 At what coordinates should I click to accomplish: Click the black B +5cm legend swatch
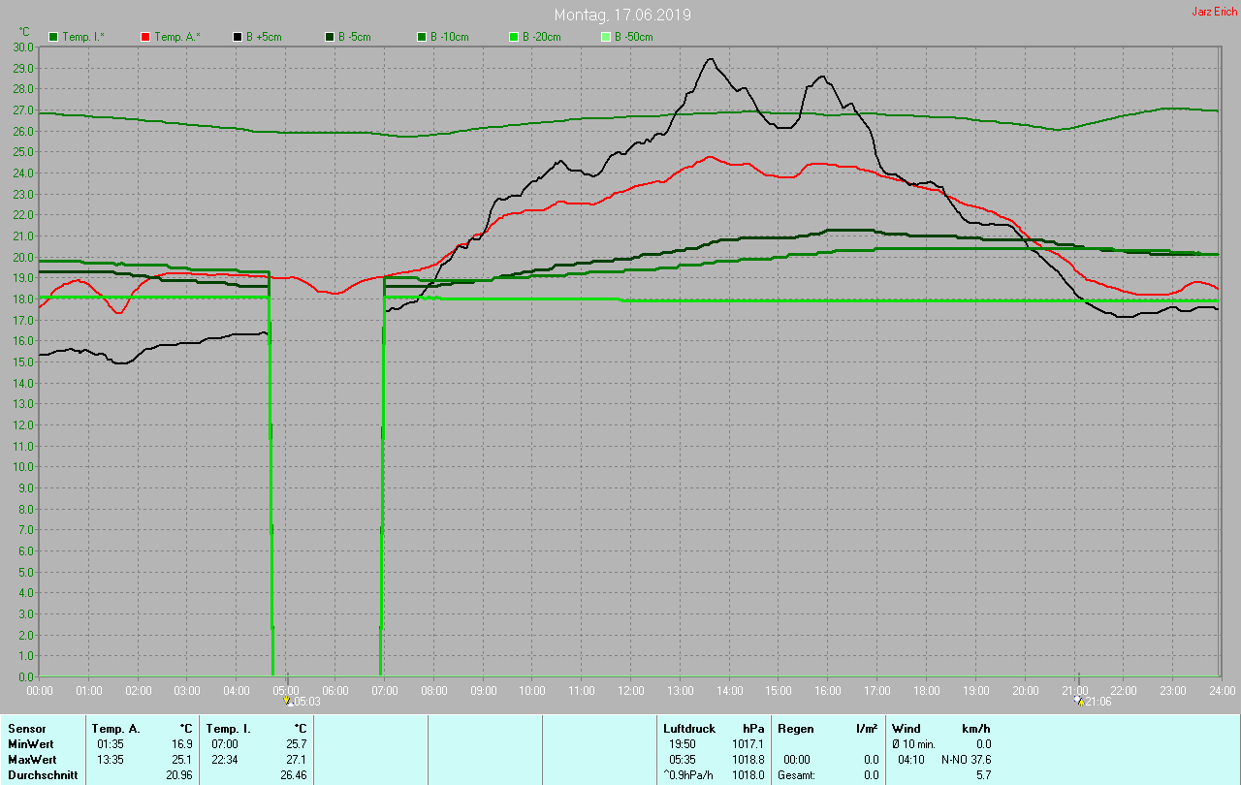pos(238,37)
